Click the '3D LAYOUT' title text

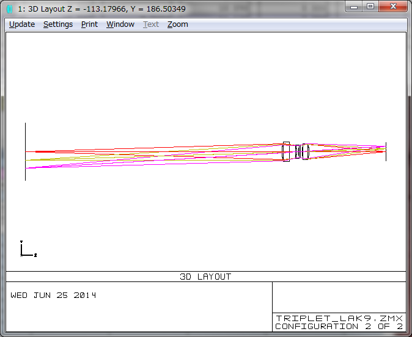205,277
